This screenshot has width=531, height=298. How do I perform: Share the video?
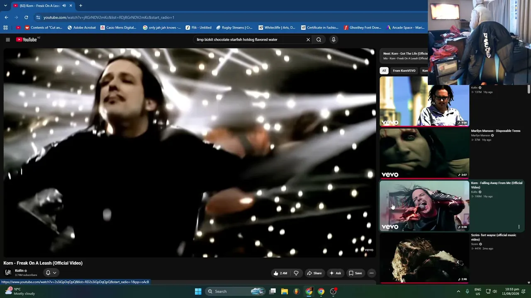pos(314,273)
